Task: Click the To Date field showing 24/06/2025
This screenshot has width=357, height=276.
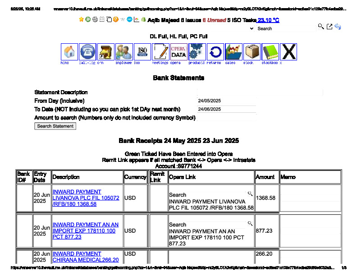Action: point(226,109)
